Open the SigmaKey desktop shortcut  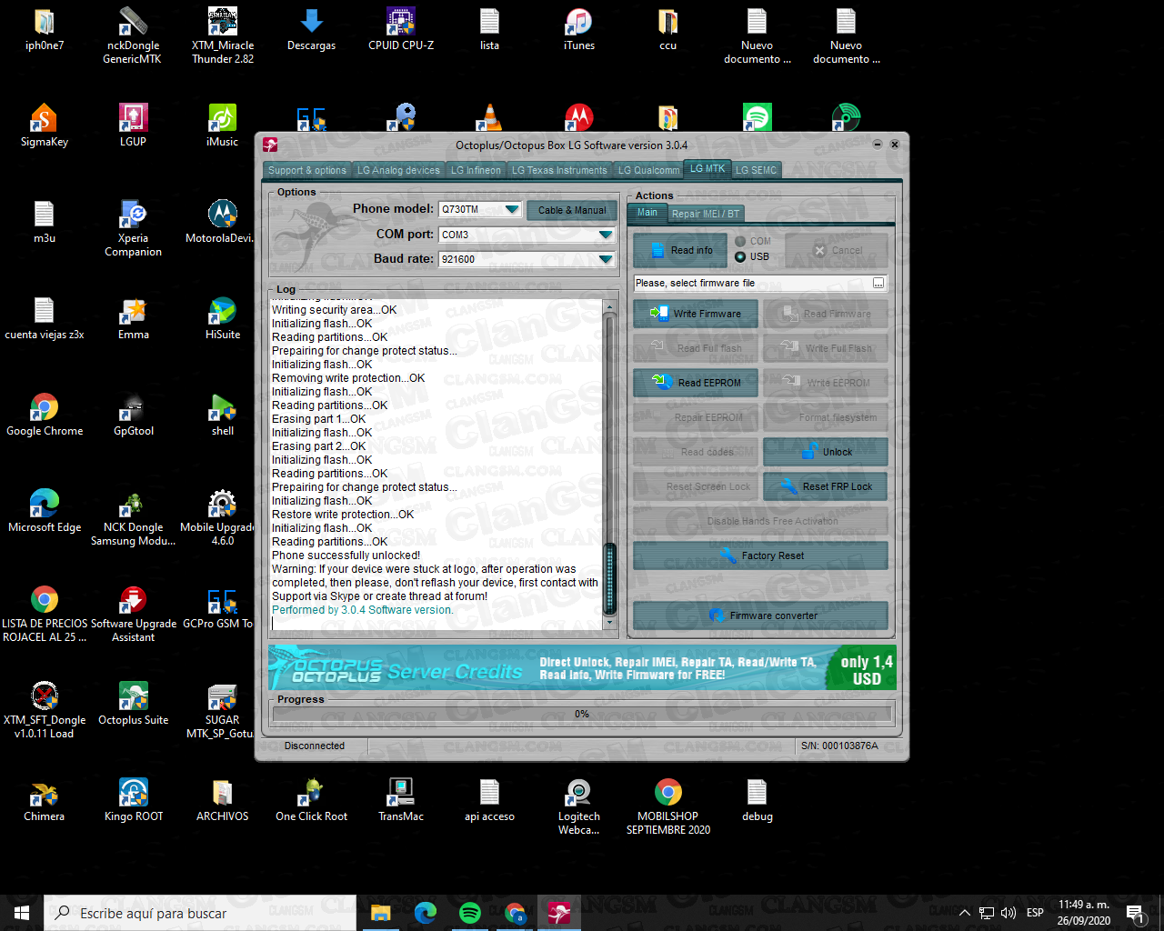[44, 125]
